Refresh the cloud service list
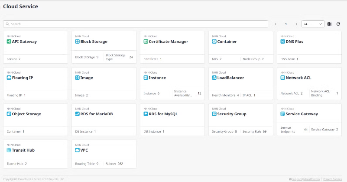The width and height of the screenshot is (347, 182). click(338, 24)
